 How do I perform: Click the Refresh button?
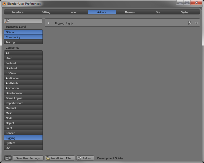tap(85, 158)
